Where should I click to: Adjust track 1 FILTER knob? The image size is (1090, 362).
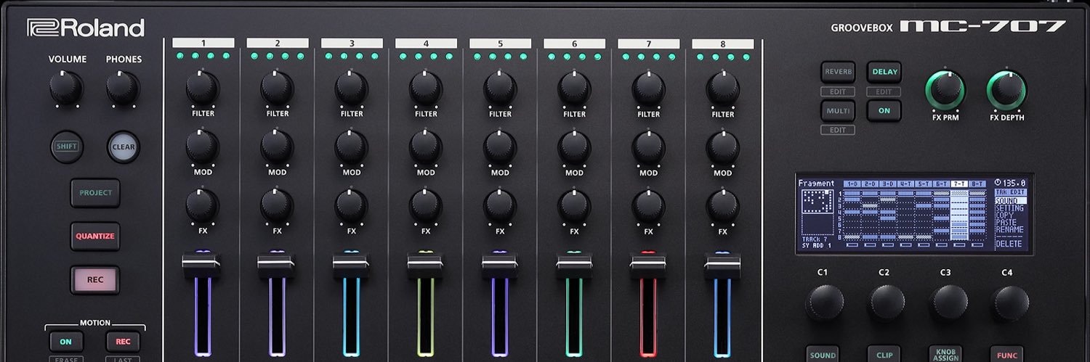(x=203, y=89)
